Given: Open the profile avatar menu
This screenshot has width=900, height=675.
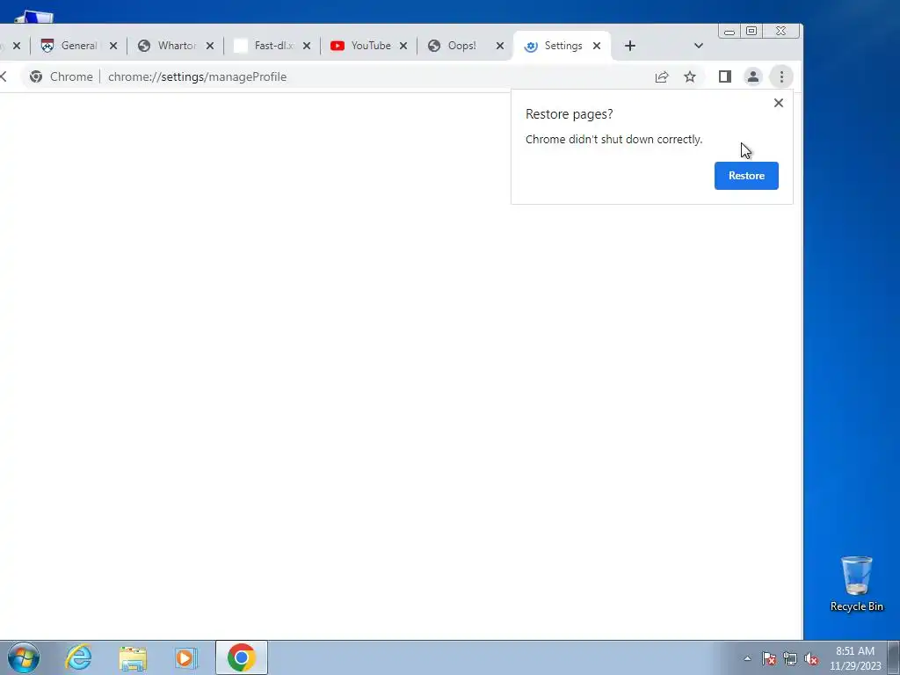Looking at the screenshot, I should point(753,76).
